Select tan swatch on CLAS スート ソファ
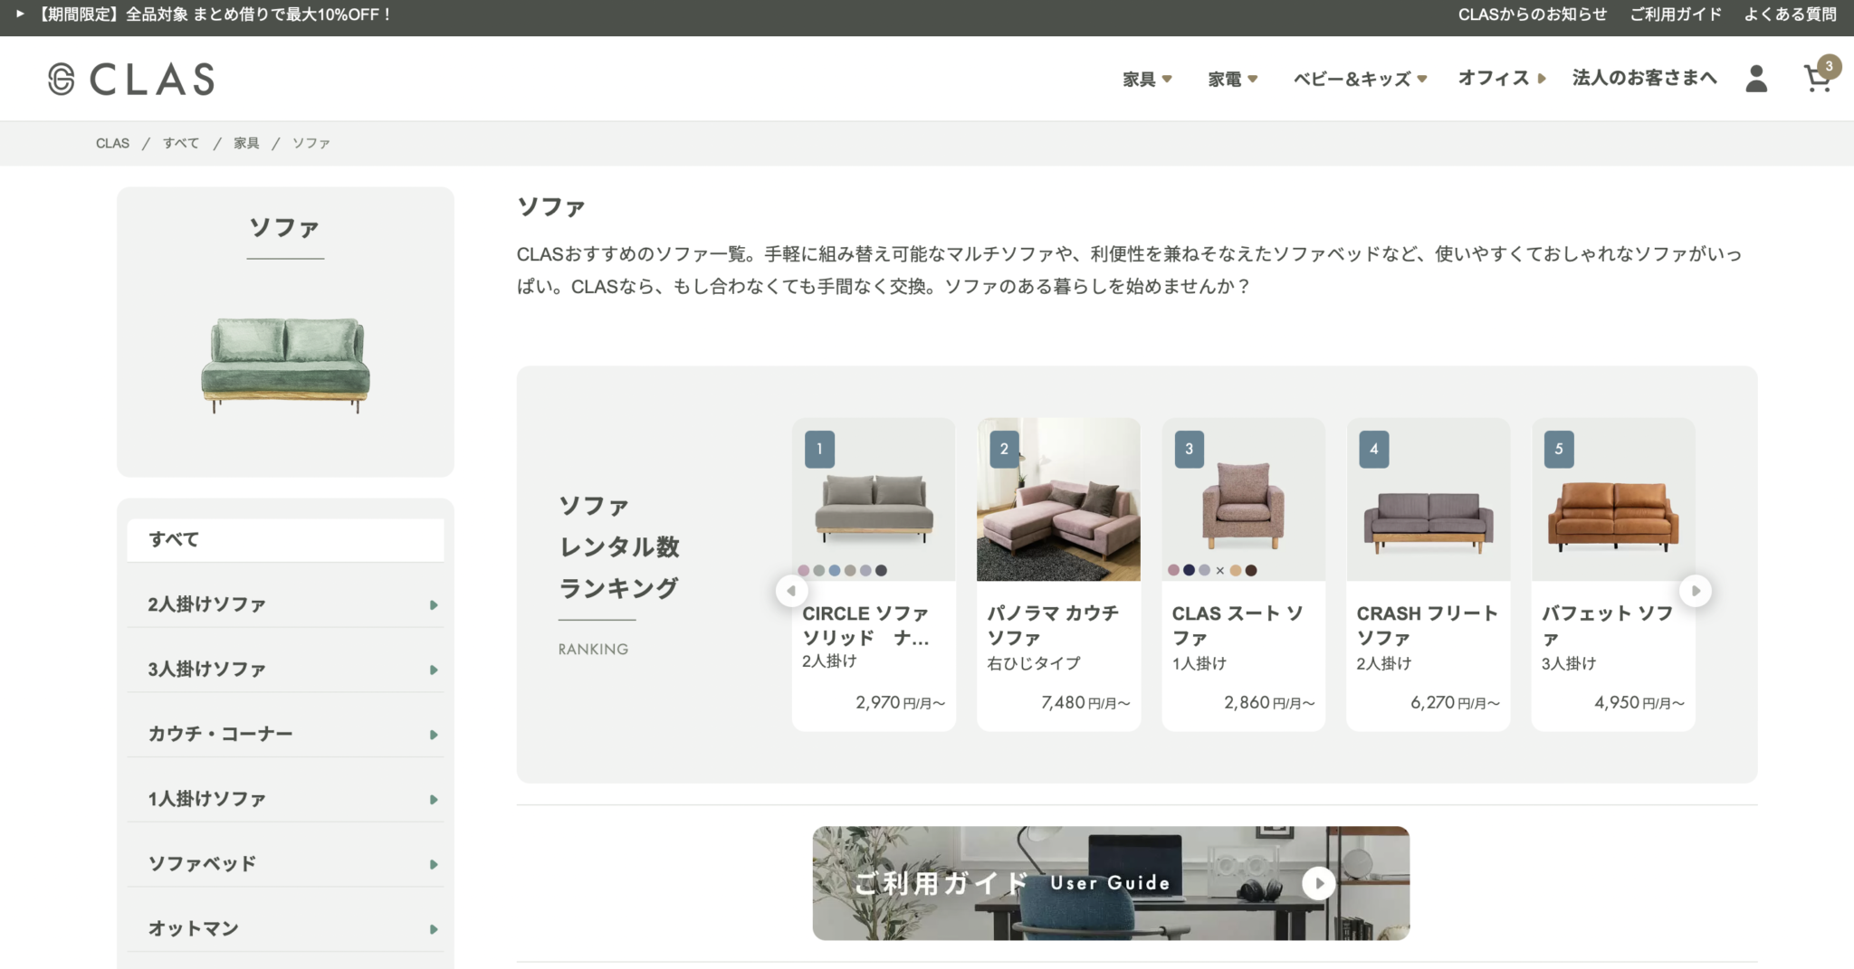The width and height of the screenshot is (1854, 969). (1236, 570)
